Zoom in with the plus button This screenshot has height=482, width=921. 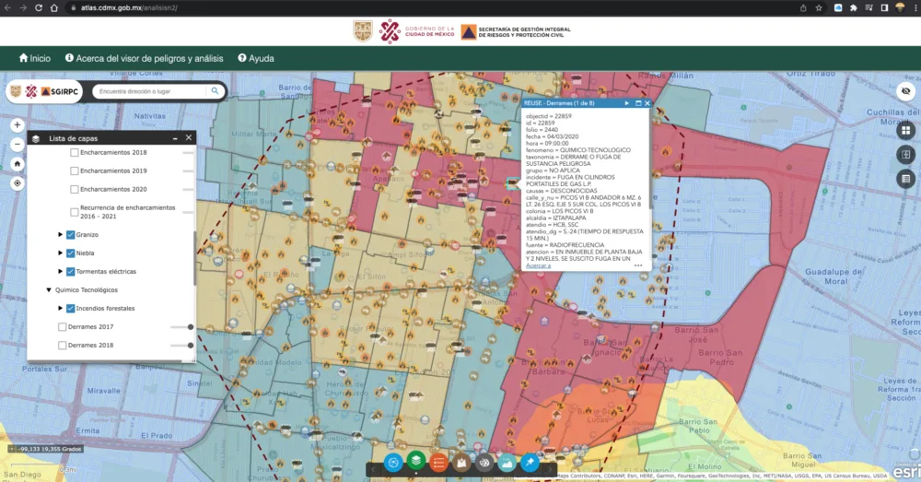coord(17,125)
